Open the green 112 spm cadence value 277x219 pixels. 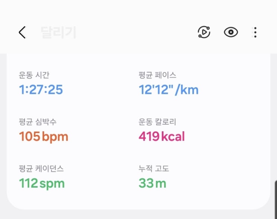(x=42, y=183)
